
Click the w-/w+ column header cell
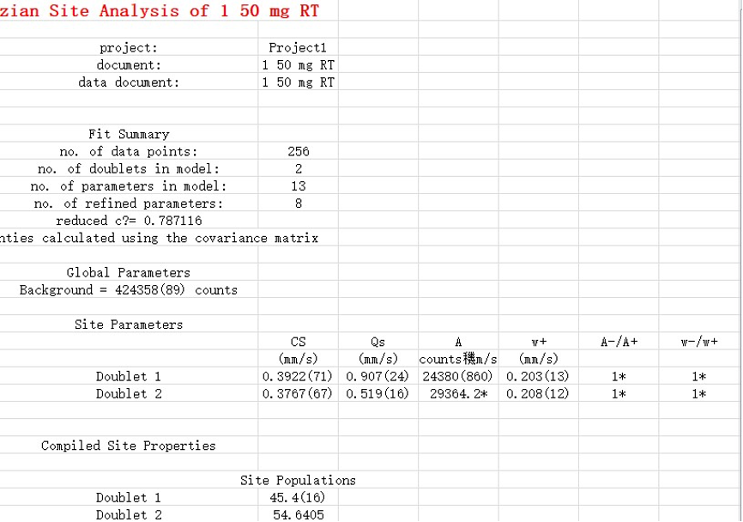coord(699,342)
